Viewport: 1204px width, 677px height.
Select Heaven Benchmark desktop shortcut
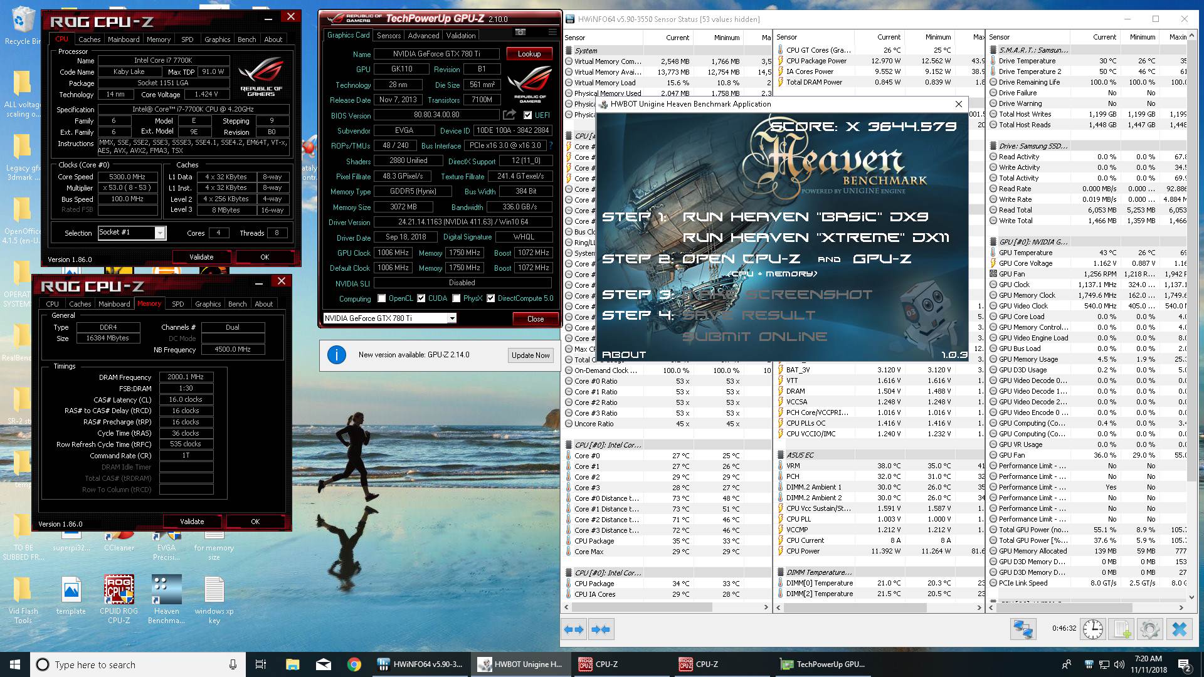(x=166, y=600)
